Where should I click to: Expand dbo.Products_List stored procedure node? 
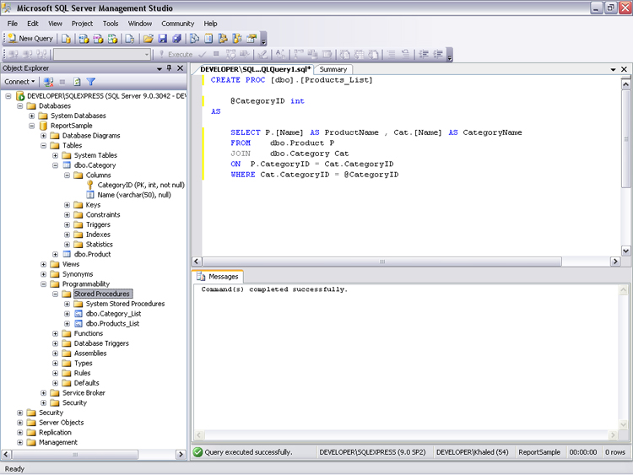[67, 324]
